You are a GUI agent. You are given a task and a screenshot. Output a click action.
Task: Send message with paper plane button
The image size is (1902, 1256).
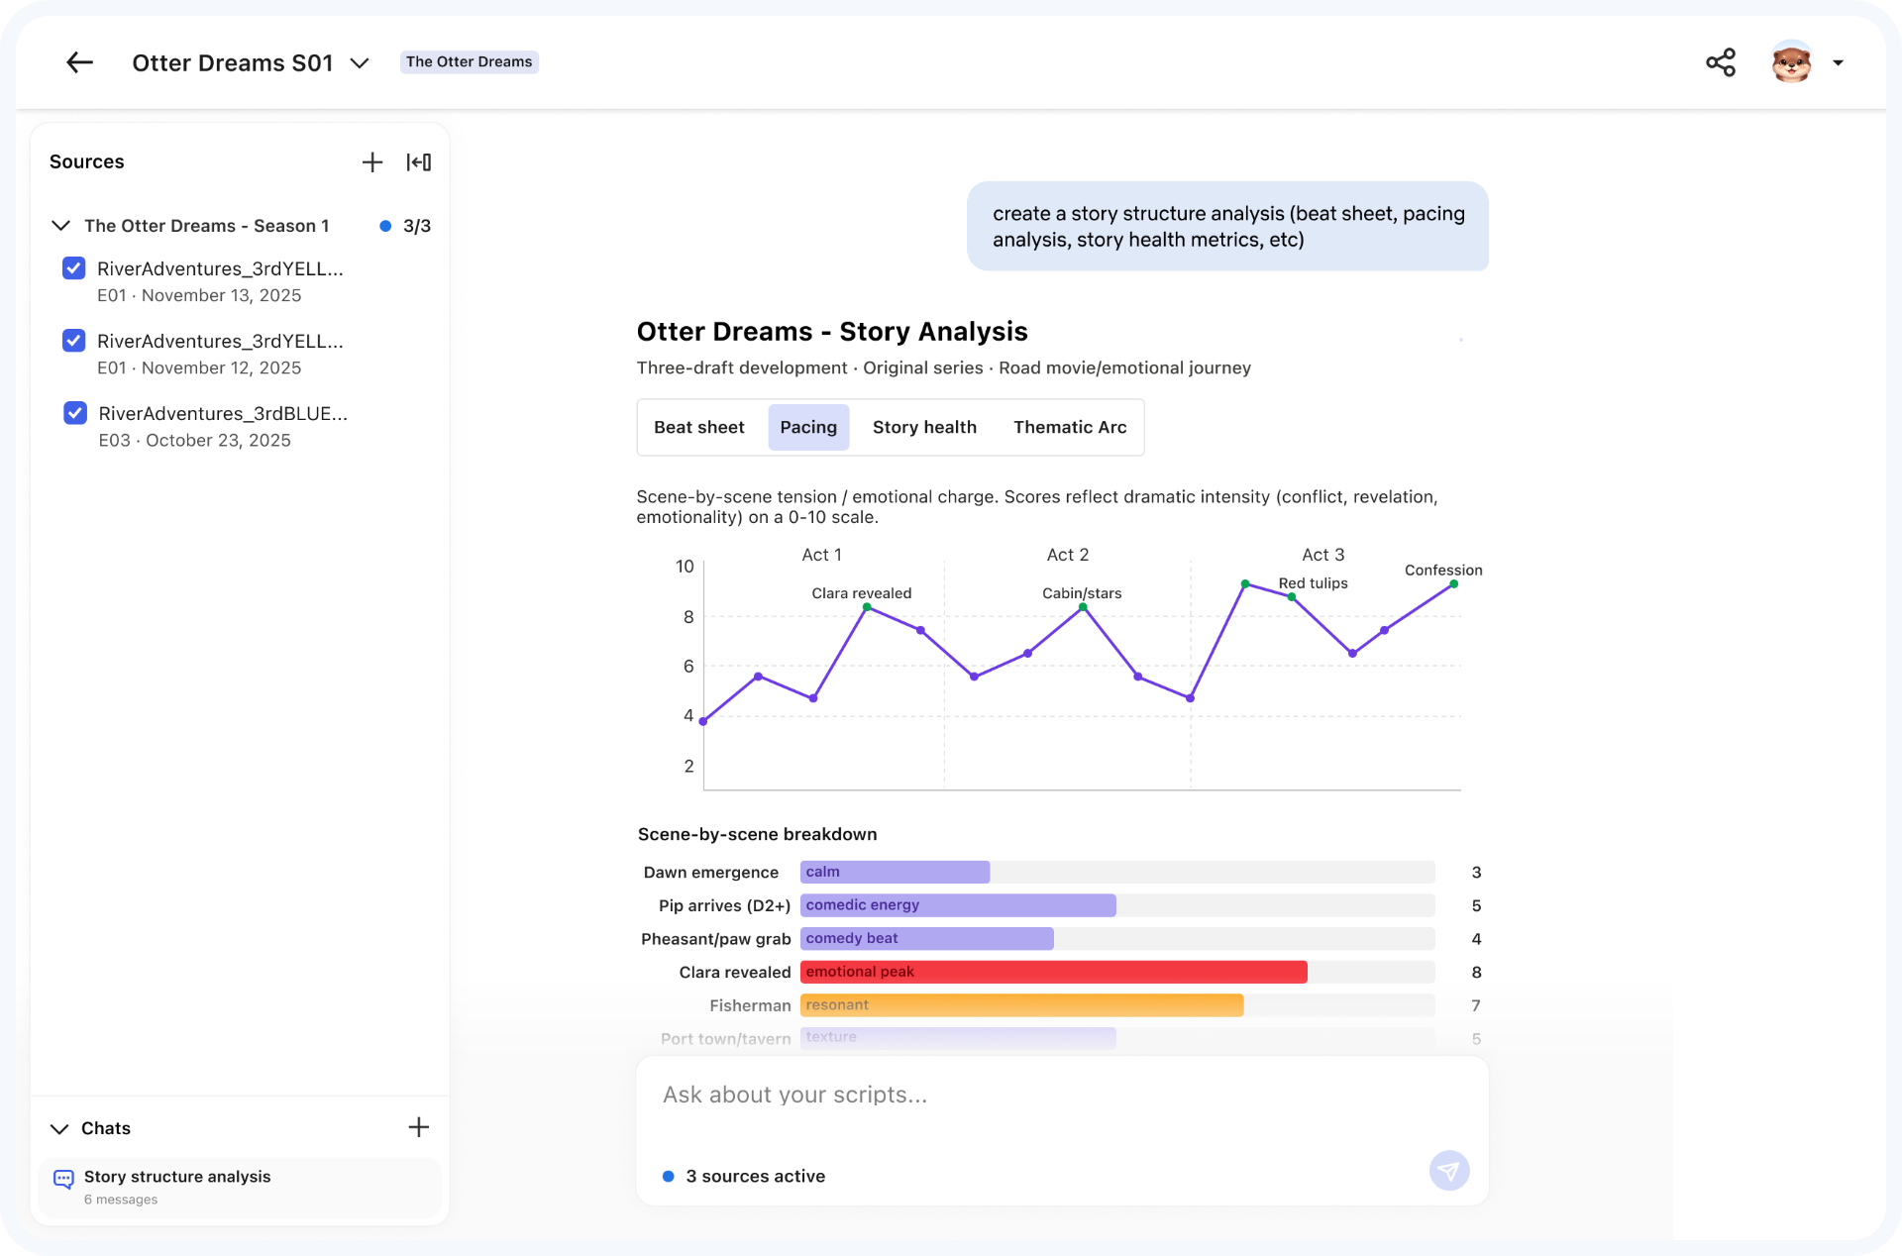coord(1449,1171)
